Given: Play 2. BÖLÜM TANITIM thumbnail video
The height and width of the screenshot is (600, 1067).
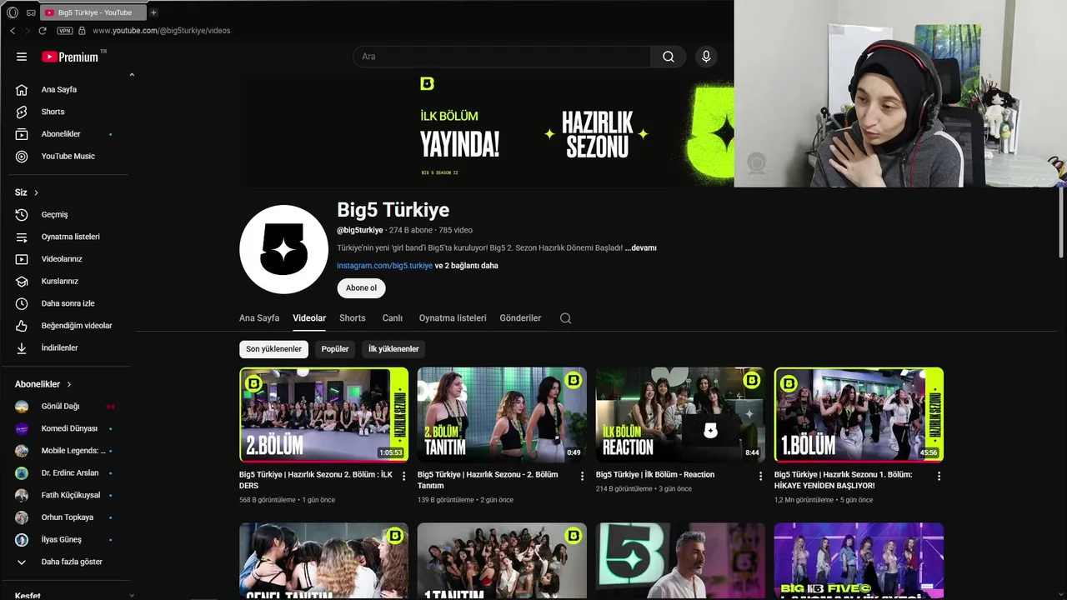Looking at the screenshot, I should (502, 415).
